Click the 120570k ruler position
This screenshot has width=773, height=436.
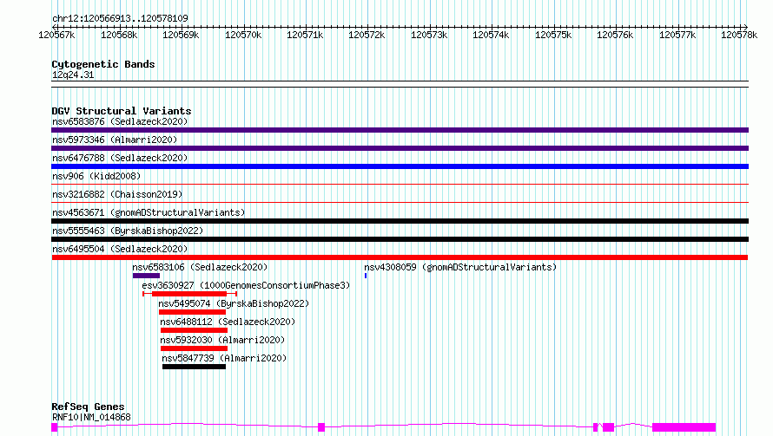243,35
